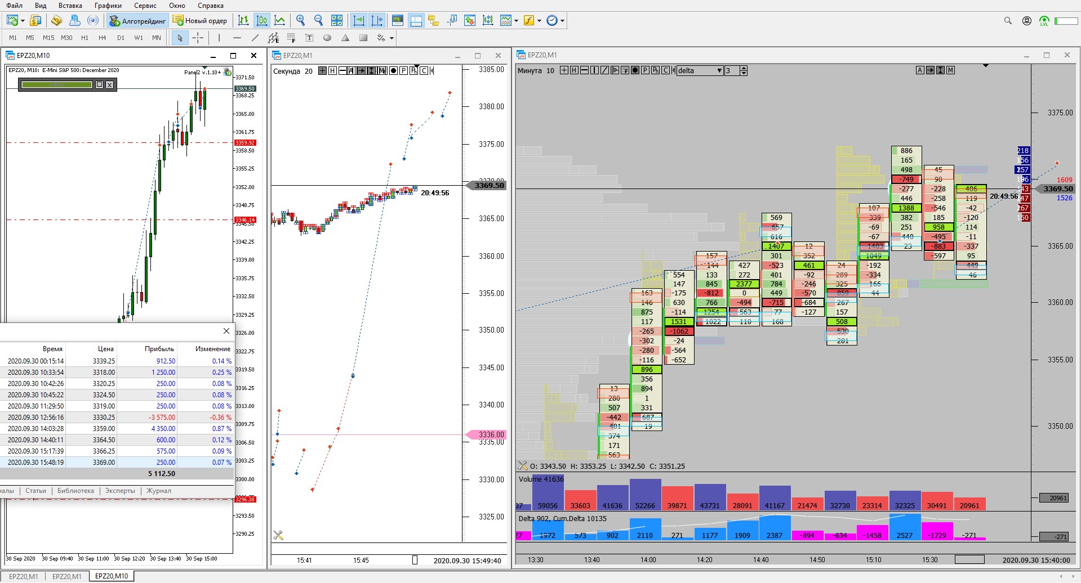Viewport: 1081px width, 583px height.
Task: Select the D1 timeframe
Action: [x=121, y=38]
